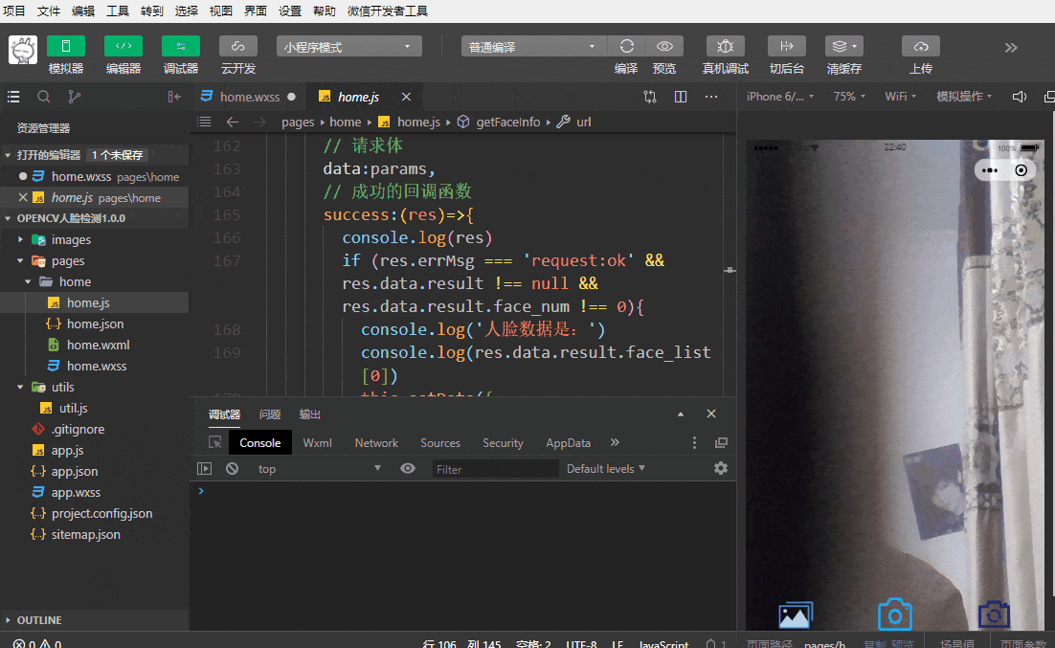Open project.config.json in file tree

coord(101,513)
